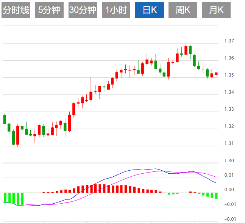Switch to the 周K weekly tab
Viewport: 245px width, 223px height.
click(x=183, y=10)
